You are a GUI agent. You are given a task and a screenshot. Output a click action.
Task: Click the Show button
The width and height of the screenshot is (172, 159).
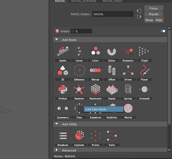click(x=149, y=20)
